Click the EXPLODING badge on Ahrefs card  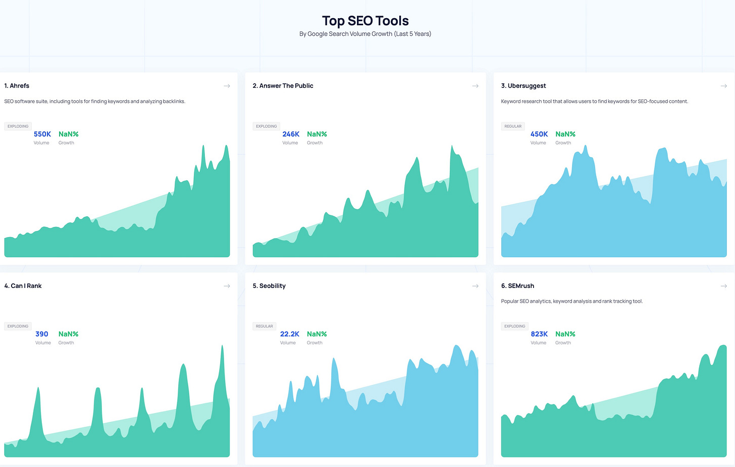(x=18, y=126)
